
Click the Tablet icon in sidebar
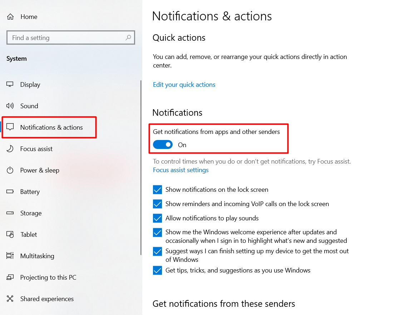10,234
